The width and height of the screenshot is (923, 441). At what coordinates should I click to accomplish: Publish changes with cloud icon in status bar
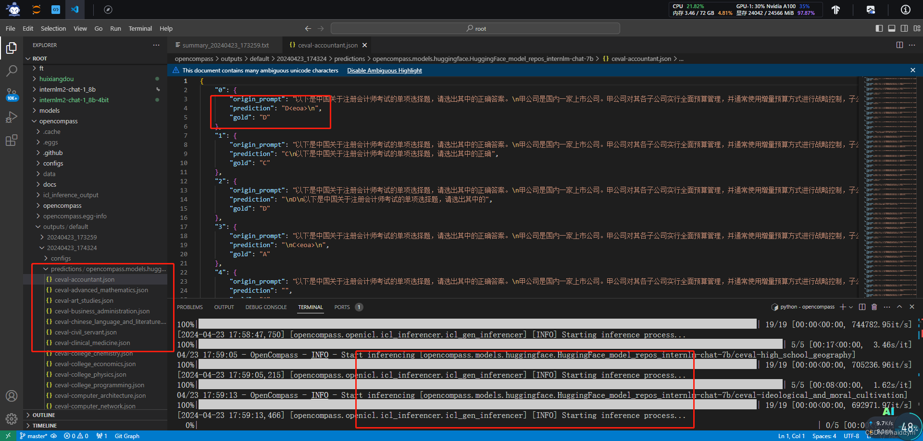point(53,436)
